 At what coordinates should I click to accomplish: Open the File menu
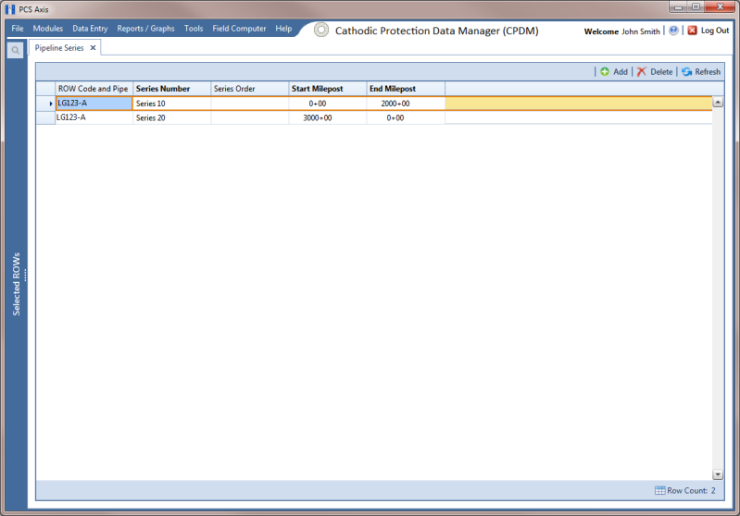point(18,29)
